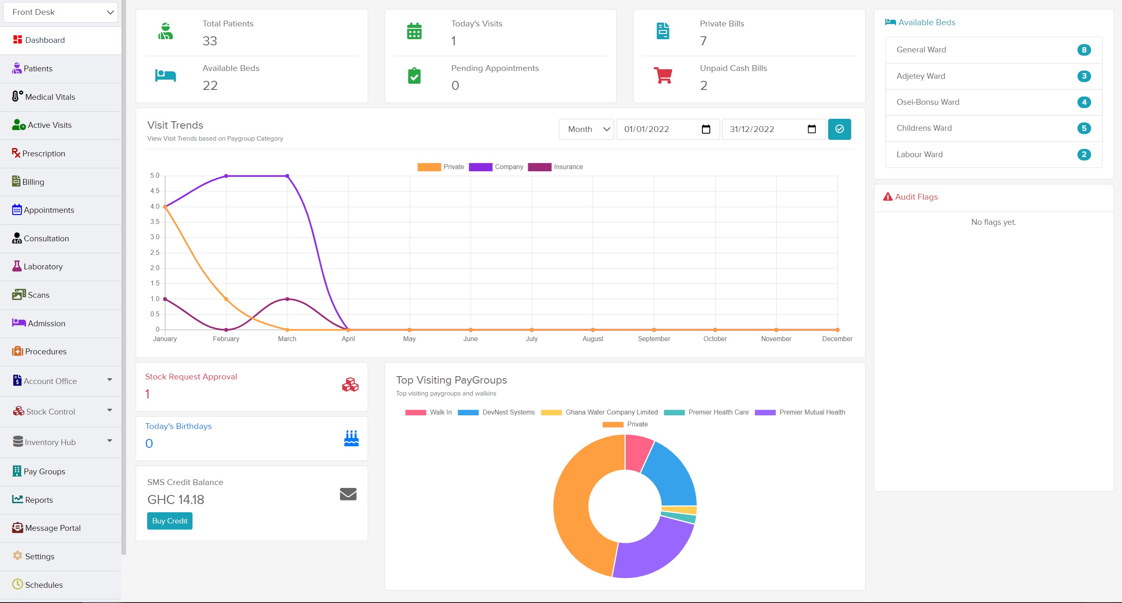
Task: Toggle Ghana Water Company Limited legend entry
Action: (x=599, y=412)
